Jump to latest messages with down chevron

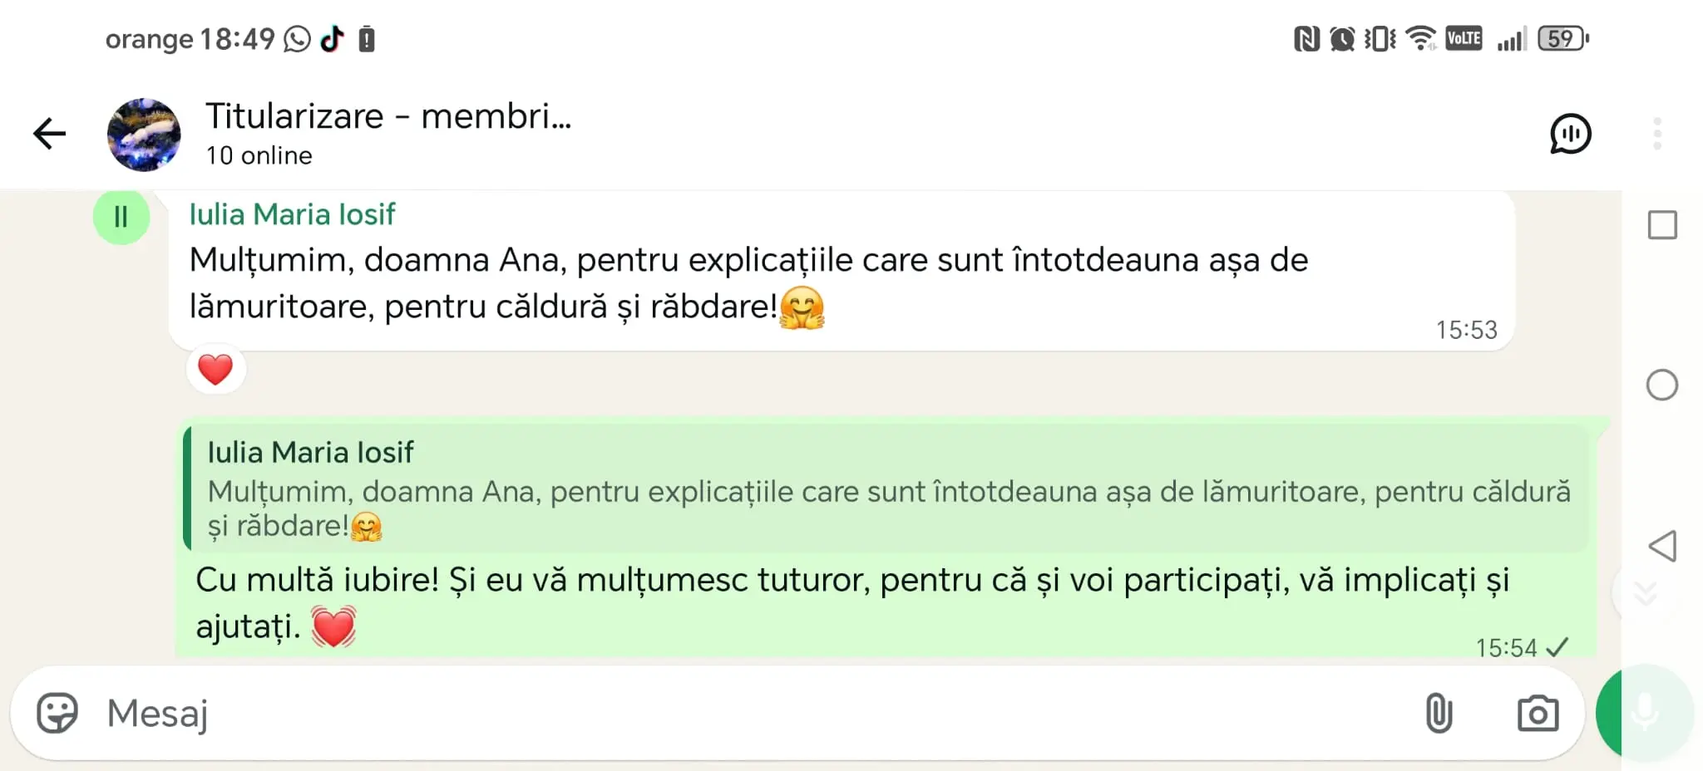(1645, 593)
